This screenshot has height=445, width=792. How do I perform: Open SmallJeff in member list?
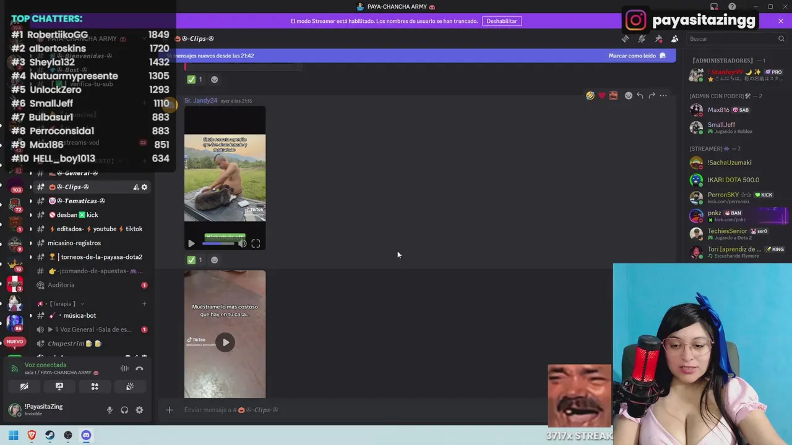coord(738,127)
